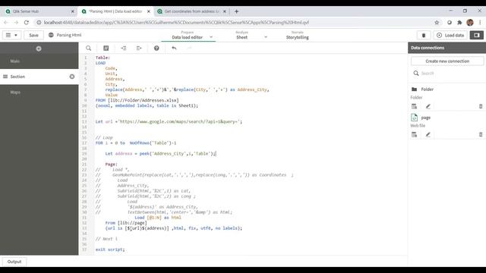Select data from page web file
486x273 pixels.
click(x=414, y=134)
